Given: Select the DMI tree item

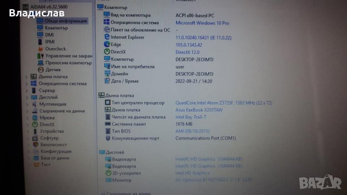Looking at the screenshot, I should tap(49, 35).
